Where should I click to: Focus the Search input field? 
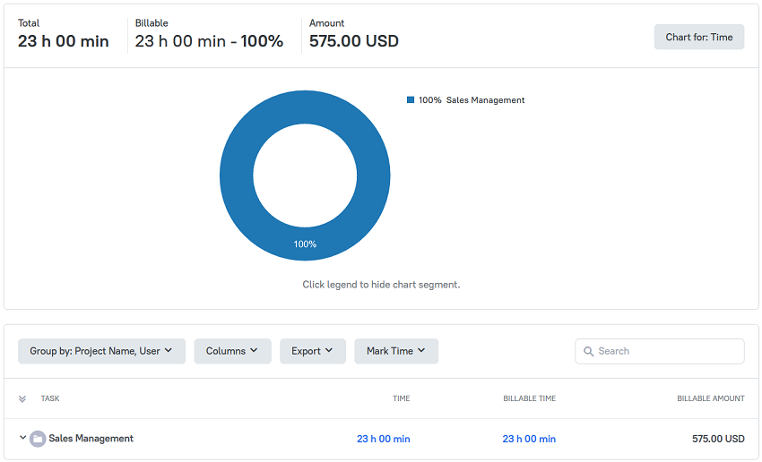660,351
